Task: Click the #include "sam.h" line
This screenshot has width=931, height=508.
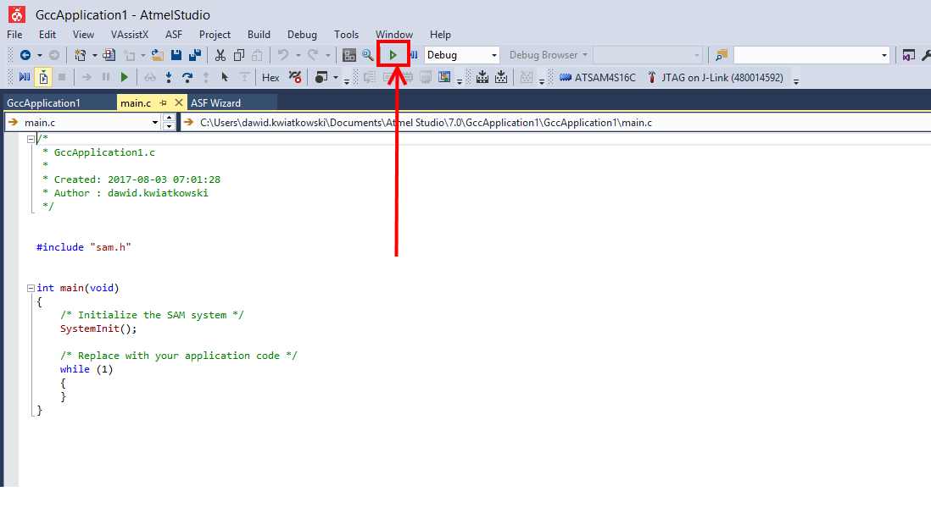Action: (x=84, y=247)
